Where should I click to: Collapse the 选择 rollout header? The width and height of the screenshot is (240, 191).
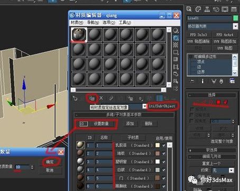[211, 95]
